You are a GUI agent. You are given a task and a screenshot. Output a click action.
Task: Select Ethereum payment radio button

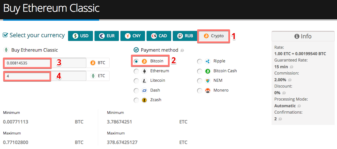point(136,71)
